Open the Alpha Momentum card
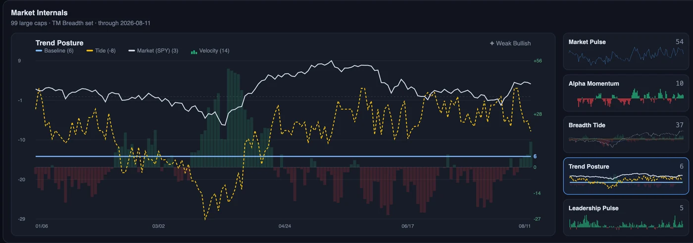 (x=626, y=93)
